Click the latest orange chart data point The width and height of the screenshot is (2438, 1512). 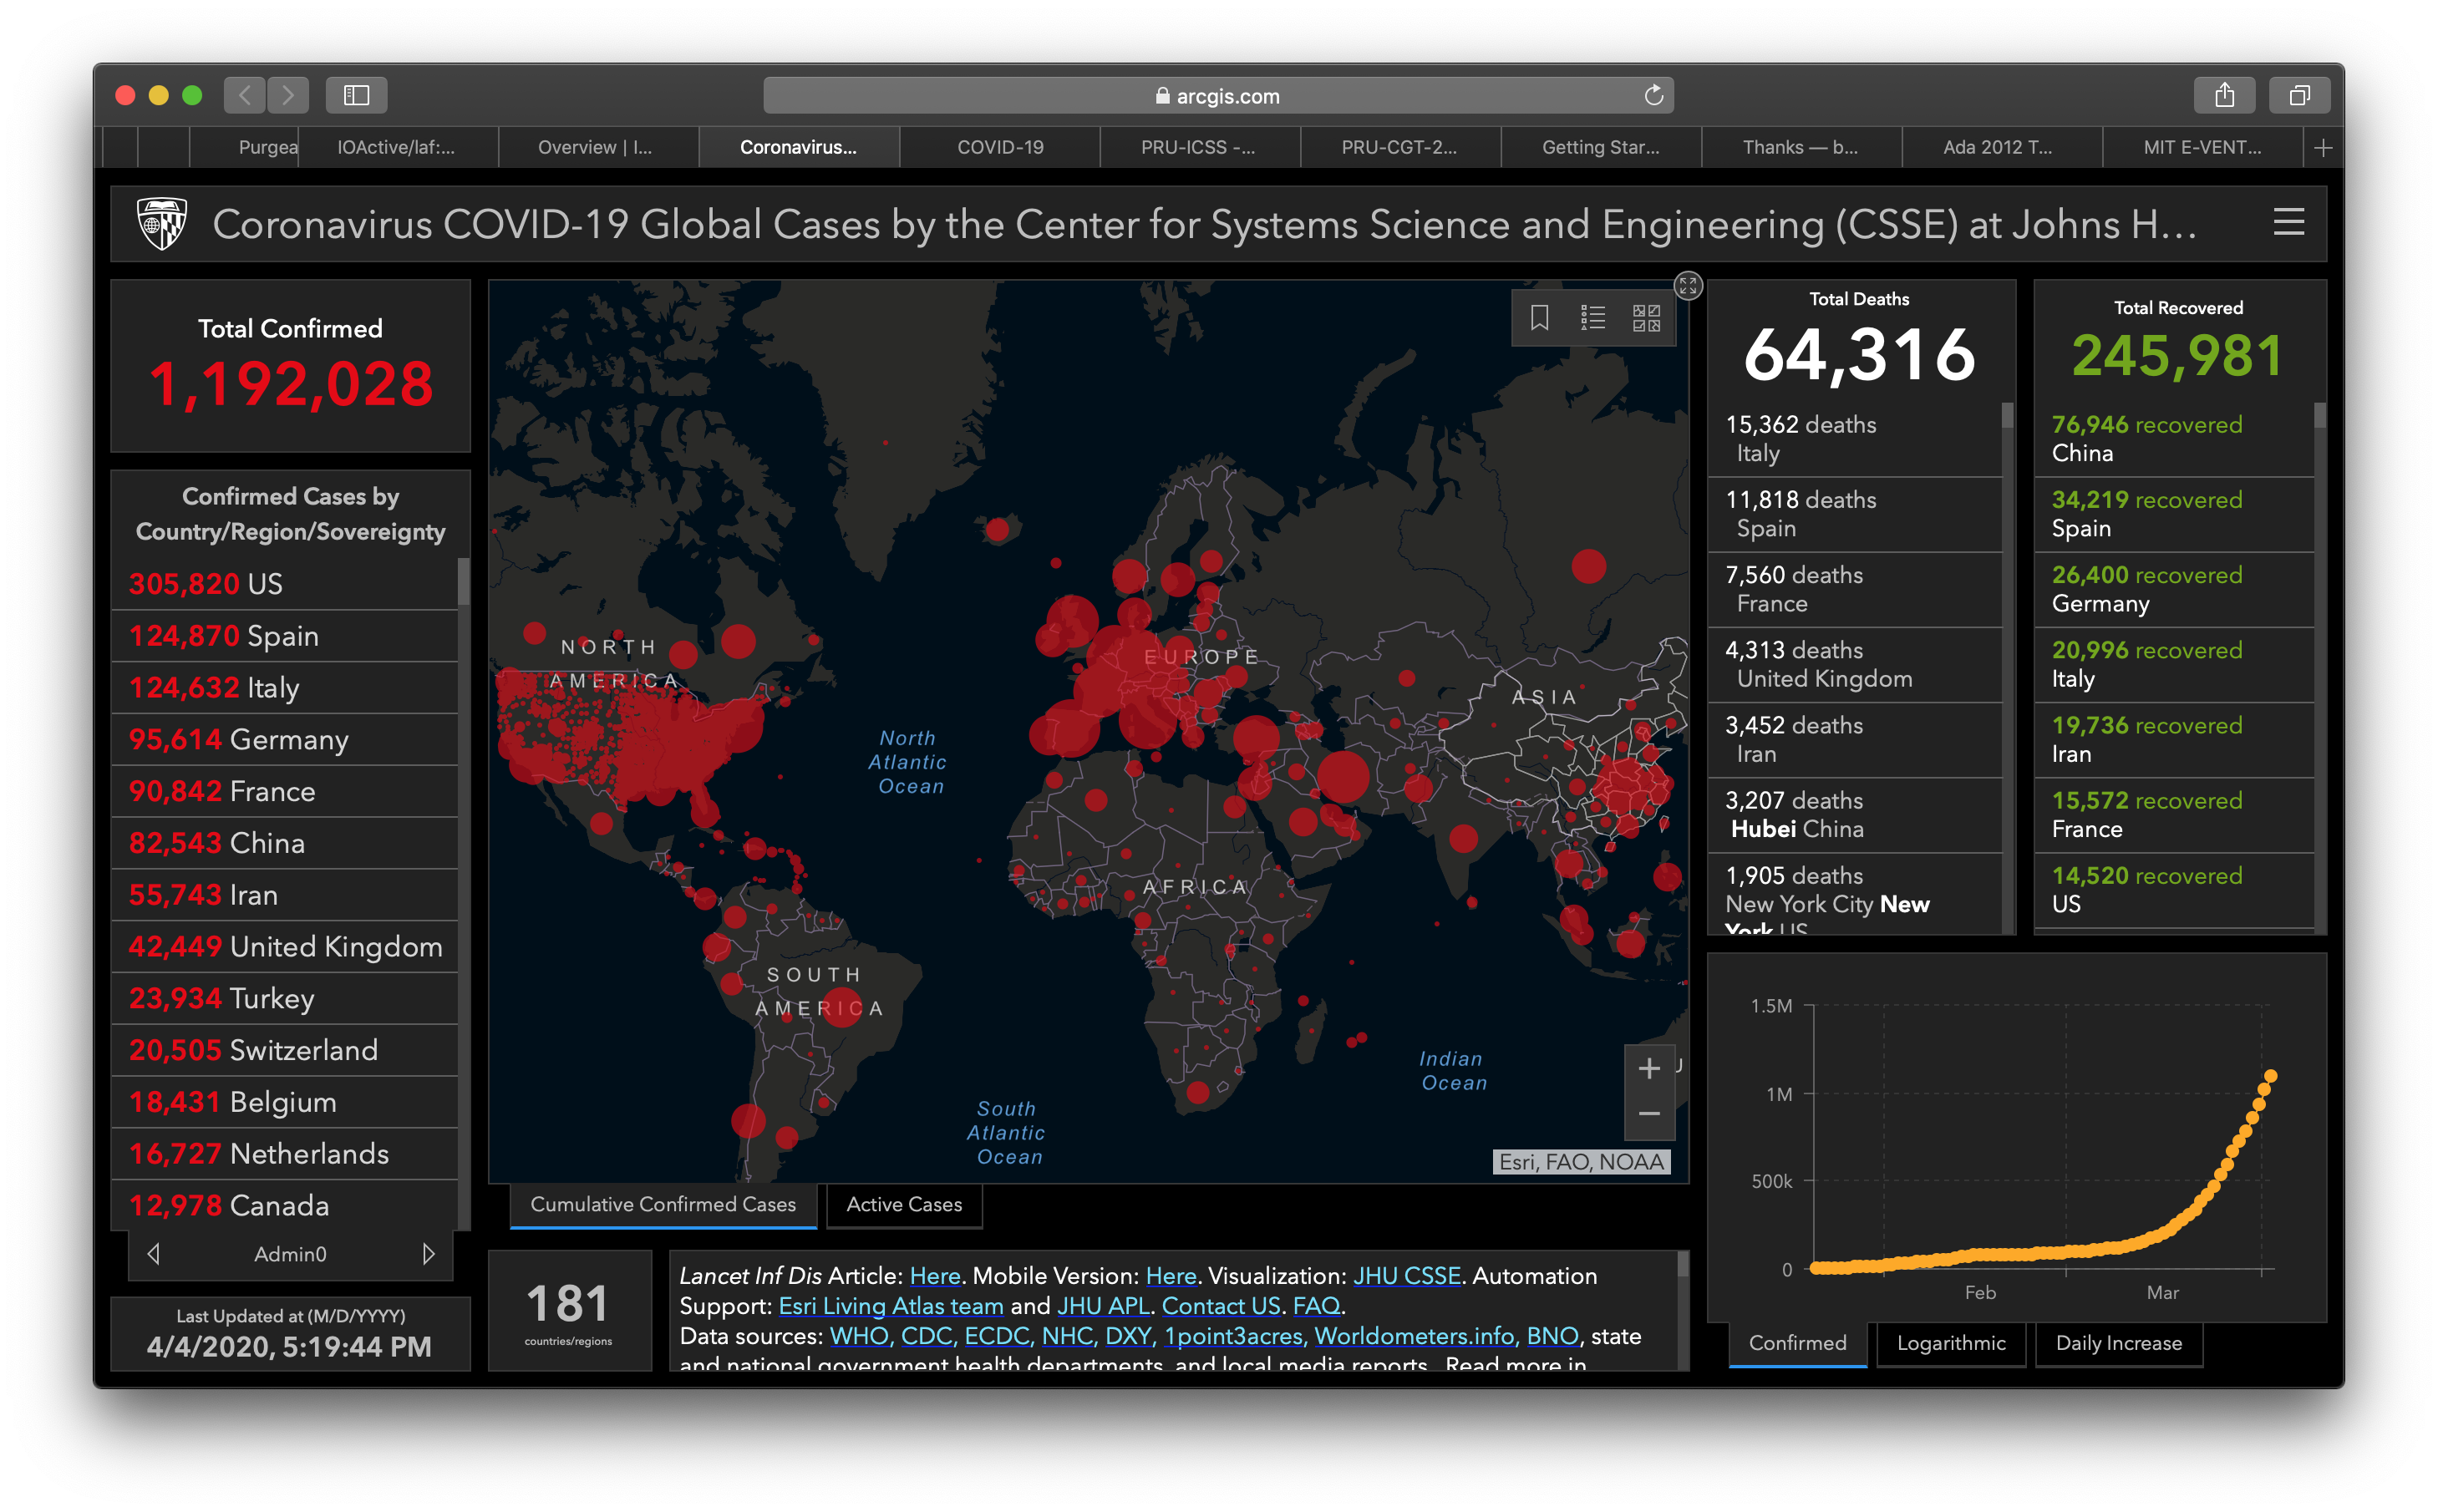click(x=2270, y=1077)
